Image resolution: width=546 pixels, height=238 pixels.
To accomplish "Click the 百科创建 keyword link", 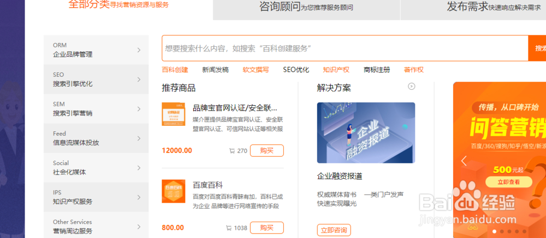I will click(x=175, y=70).
